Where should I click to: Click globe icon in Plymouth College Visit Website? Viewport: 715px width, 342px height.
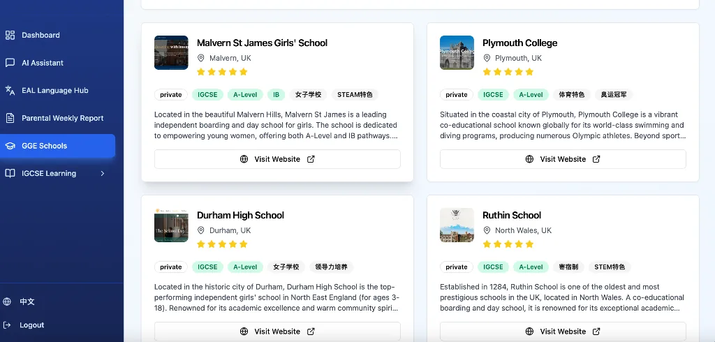(x=529, y=159)
